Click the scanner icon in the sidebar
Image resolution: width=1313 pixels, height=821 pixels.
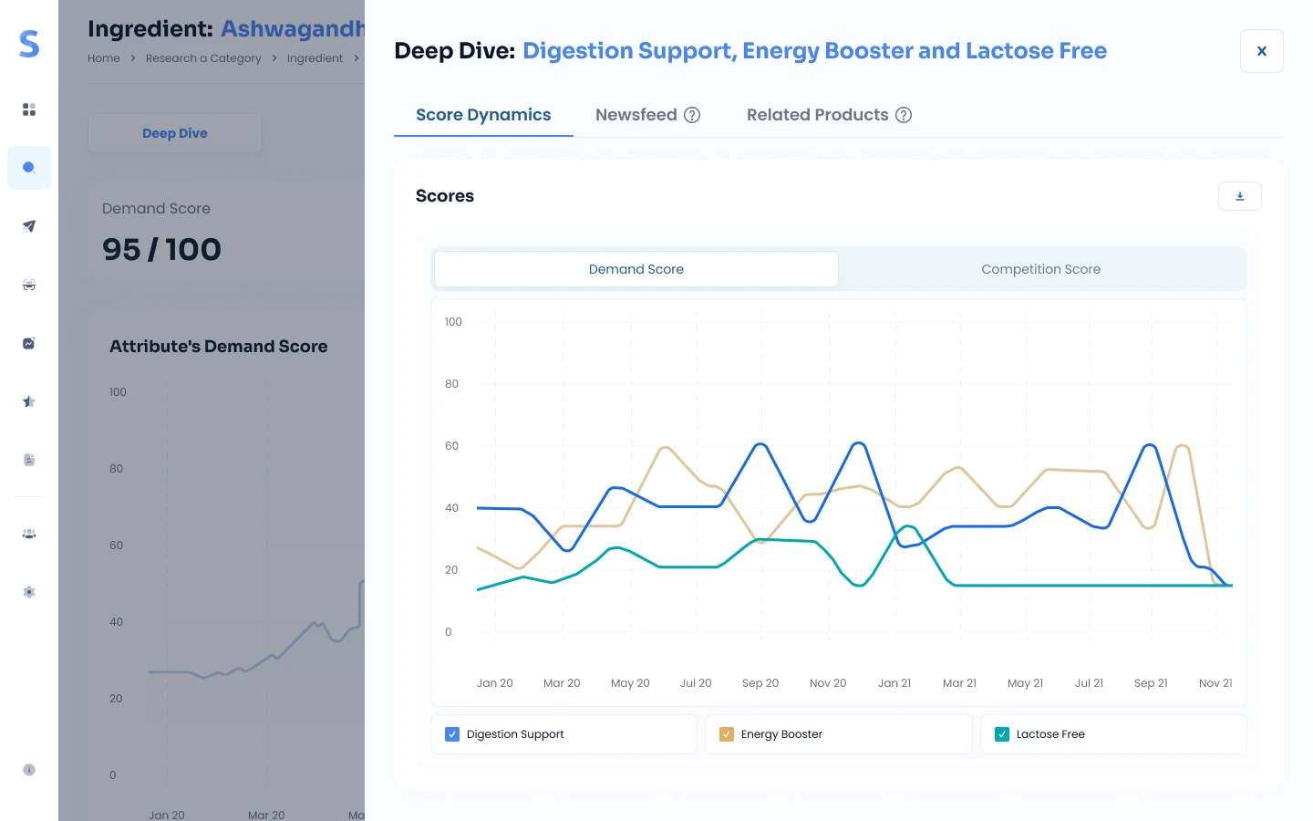[29, 285]
